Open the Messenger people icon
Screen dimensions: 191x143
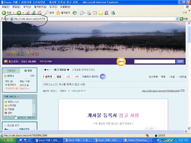tap(113, 13)
